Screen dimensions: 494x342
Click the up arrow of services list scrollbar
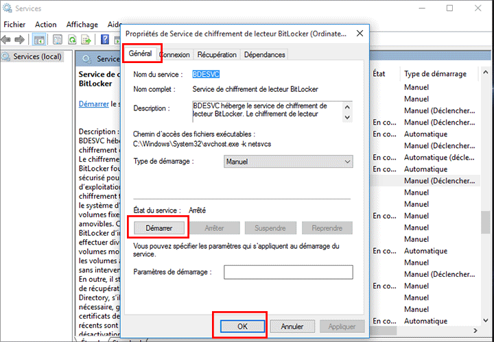486,73
